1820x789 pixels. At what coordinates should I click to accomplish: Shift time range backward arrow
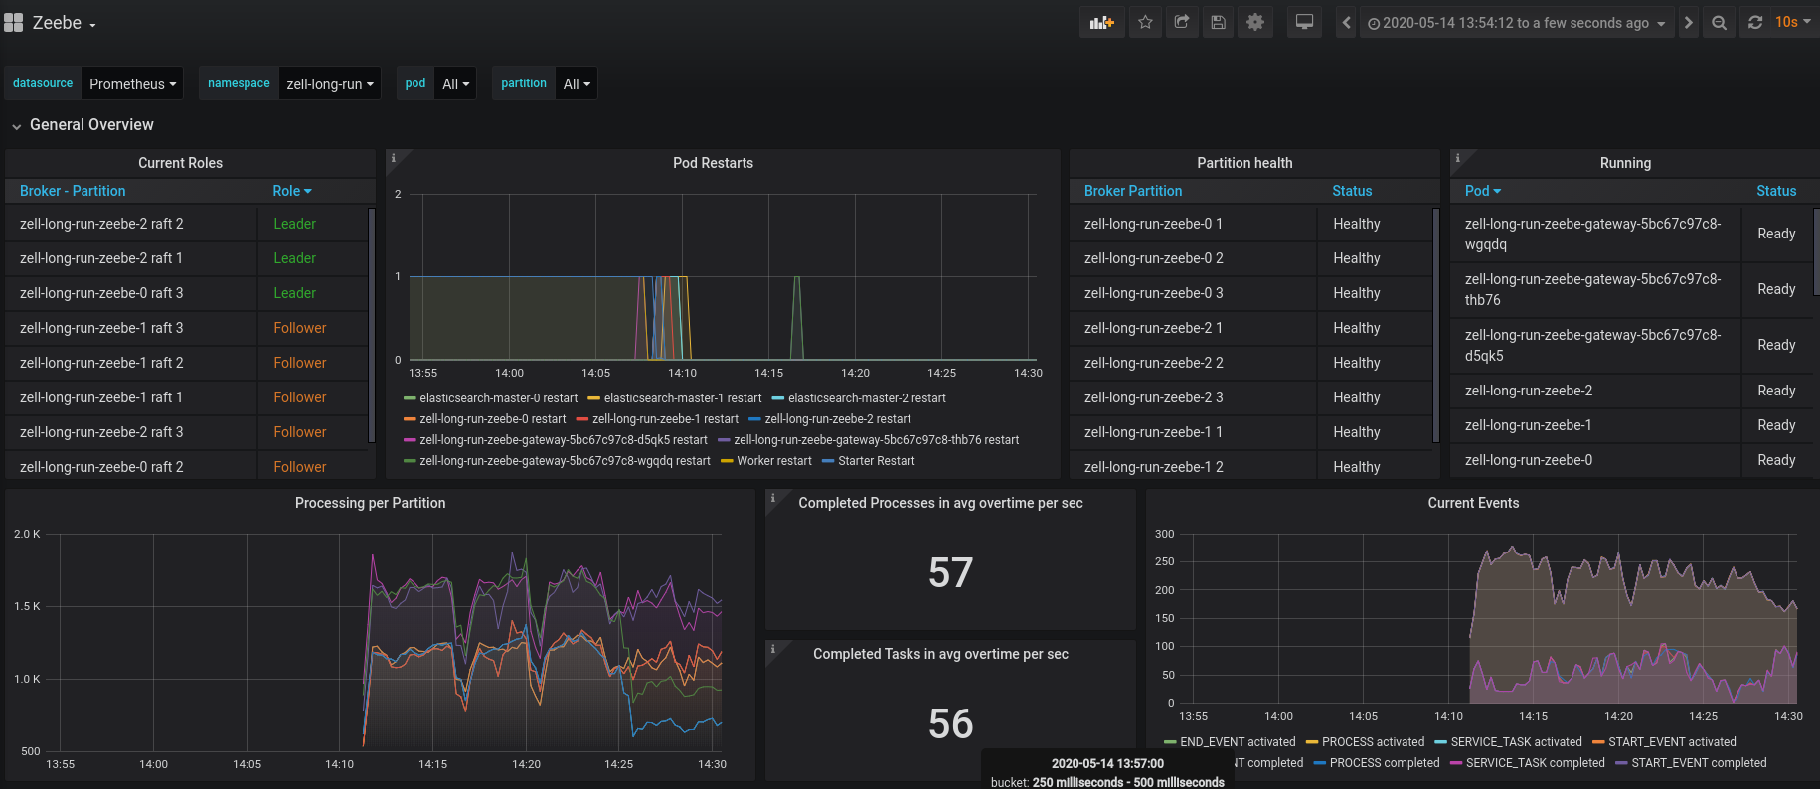[1346, 22]
